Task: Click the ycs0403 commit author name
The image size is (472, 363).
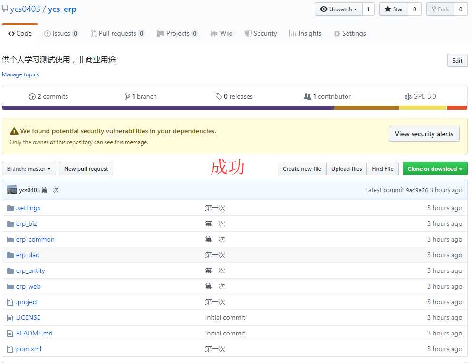Action: (x=29, y=190)
